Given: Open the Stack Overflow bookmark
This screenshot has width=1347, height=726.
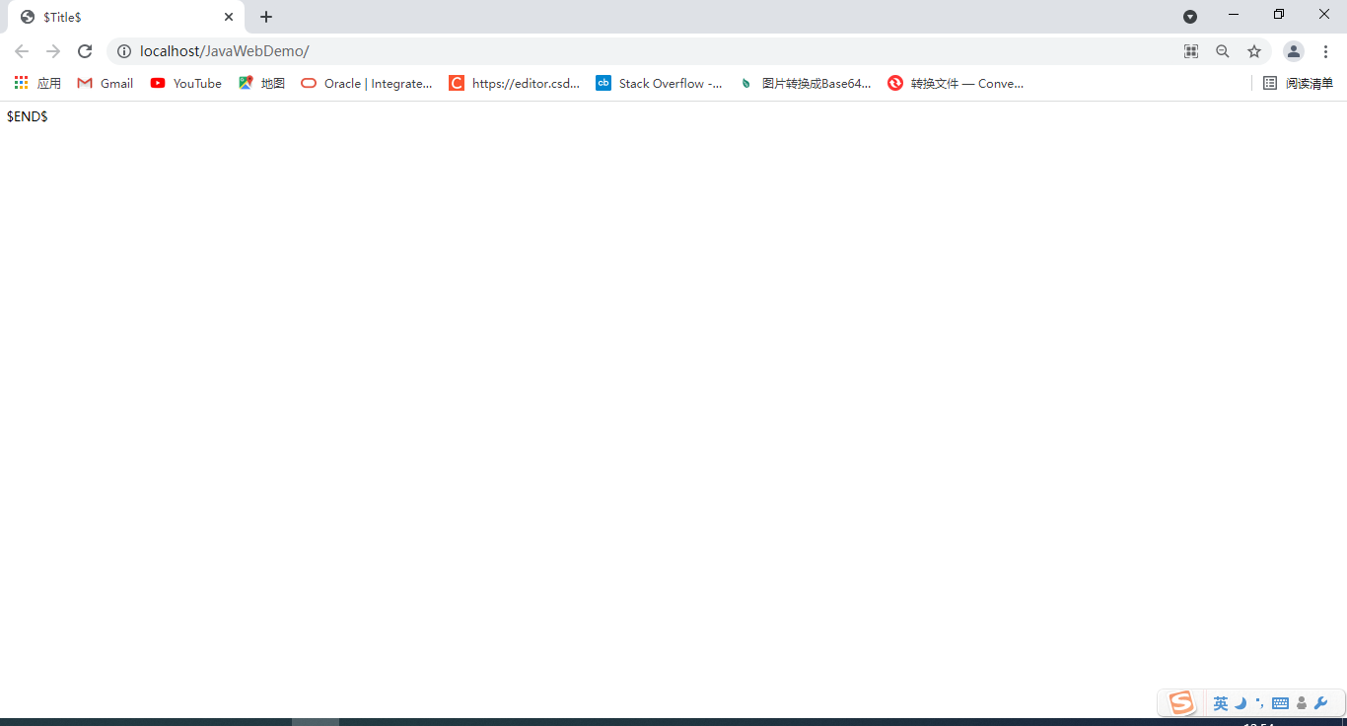Looking at the screenshot, I should [x=659, y=84].
